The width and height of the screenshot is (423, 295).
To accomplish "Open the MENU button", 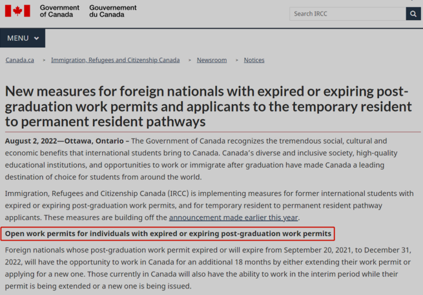I will pos(23,38).
